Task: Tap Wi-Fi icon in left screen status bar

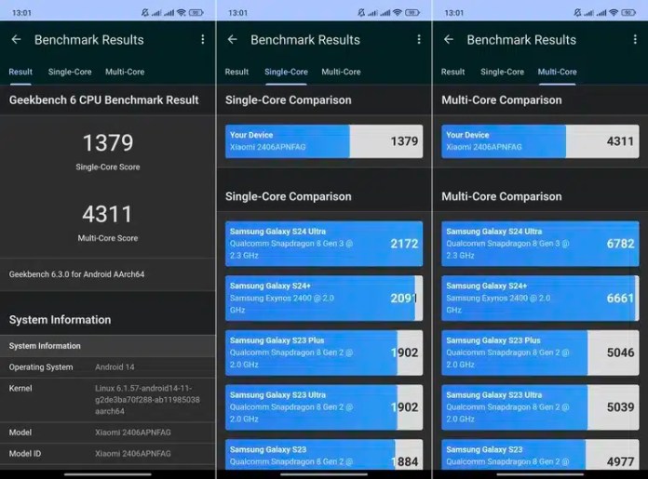Action: (181, 13)
